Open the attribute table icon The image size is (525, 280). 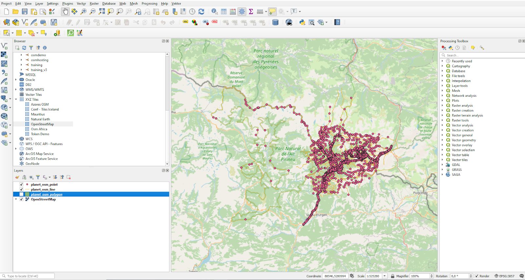pyautogui.click(x=224, y=12)
